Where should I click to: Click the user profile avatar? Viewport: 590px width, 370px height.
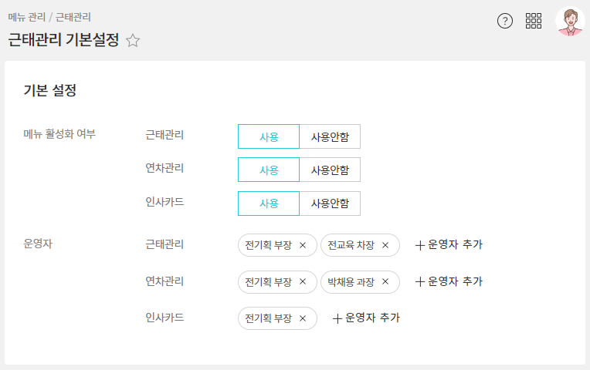(570, 21)
